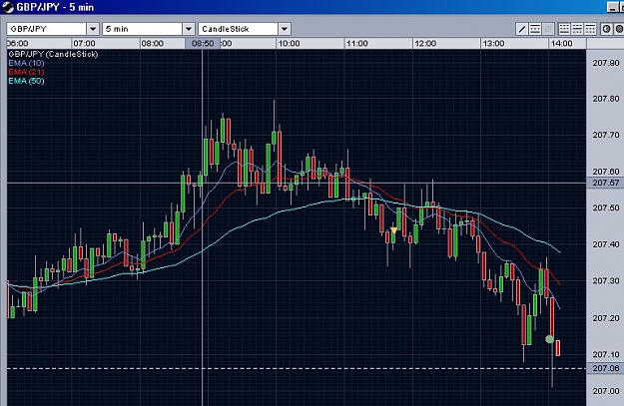Click the 08:50 crosshair time marker
The height and width of the screenshot is (406, 624).
tap(203, 43)
